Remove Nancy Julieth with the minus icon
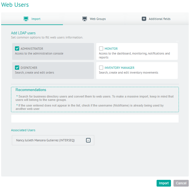This screenshot has width=191, height=188. tap(88, 140)
